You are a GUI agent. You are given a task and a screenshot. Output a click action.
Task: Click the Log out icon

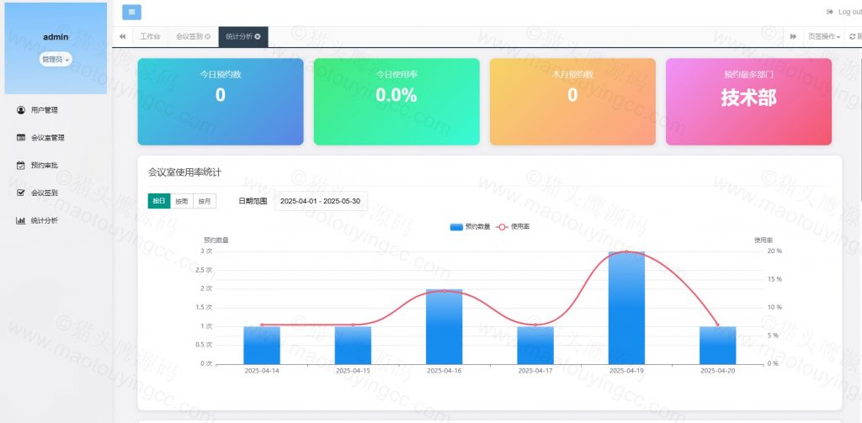point(830,12)
